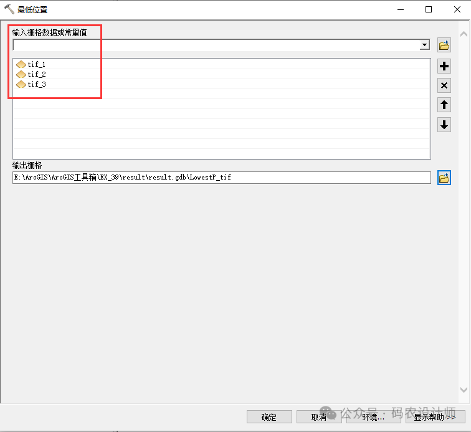Click the hammer tool icon in title bar
Viewport: 471px width, 432px height.
pyautogui.click(x=9, y=9)
